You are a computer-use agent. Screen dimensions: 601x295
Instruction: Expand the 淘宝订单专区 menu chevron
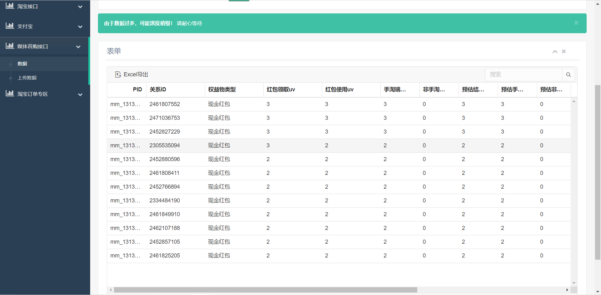click(80, 94)
